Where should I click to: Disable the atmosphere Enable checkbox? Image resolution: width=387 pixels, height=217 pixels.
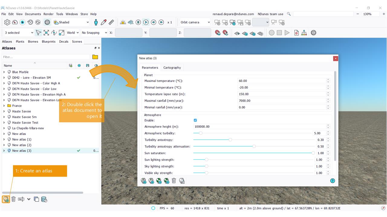(x=195, y=120)
